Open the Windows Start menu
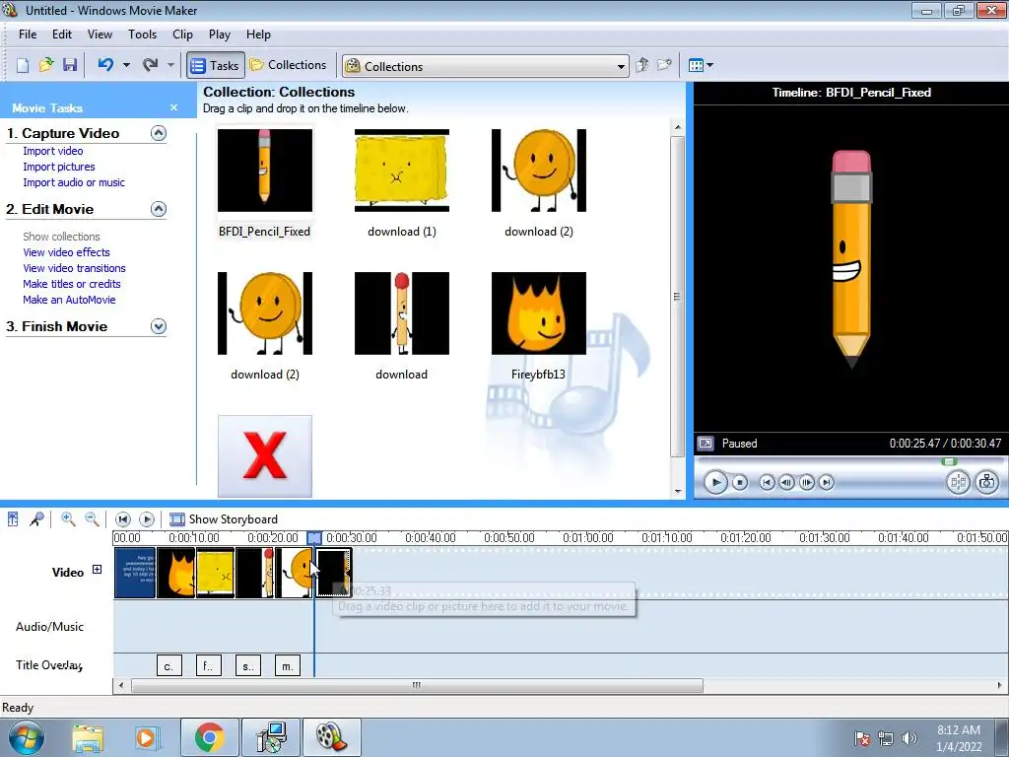 click(26, 737)
